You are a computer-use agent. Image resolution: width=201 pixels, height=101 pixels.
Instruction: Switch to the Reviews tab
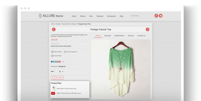click(131, 36)
